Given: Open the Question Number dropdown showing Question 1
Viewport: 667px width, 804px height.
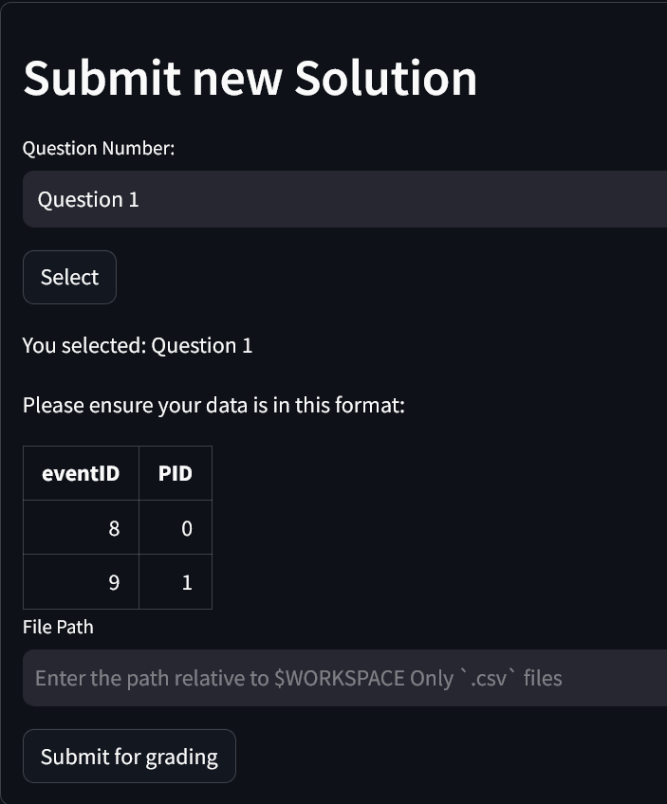Looking at the screenshot, I should point(342,199).
